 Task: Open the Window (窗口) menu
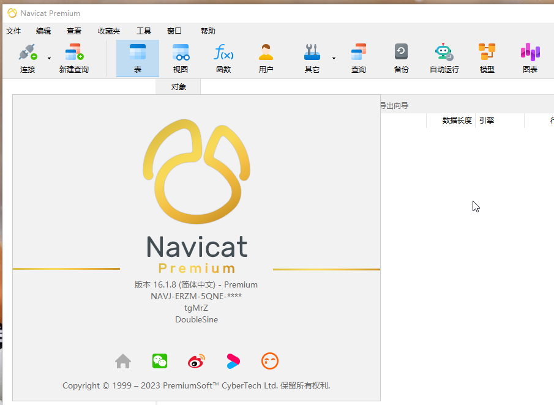tap(174, 31)
